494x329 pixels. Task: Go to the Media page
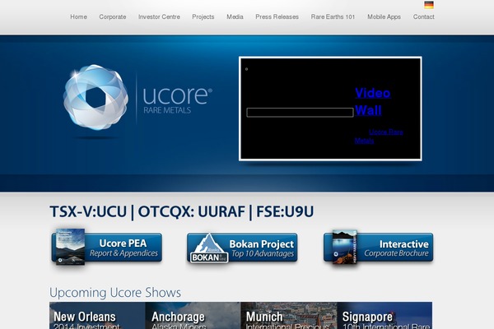(x=235, y=17)
